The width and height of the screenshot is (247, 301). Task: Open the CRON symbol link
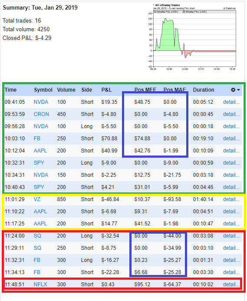pyautogui.click(x=41, y=114)
